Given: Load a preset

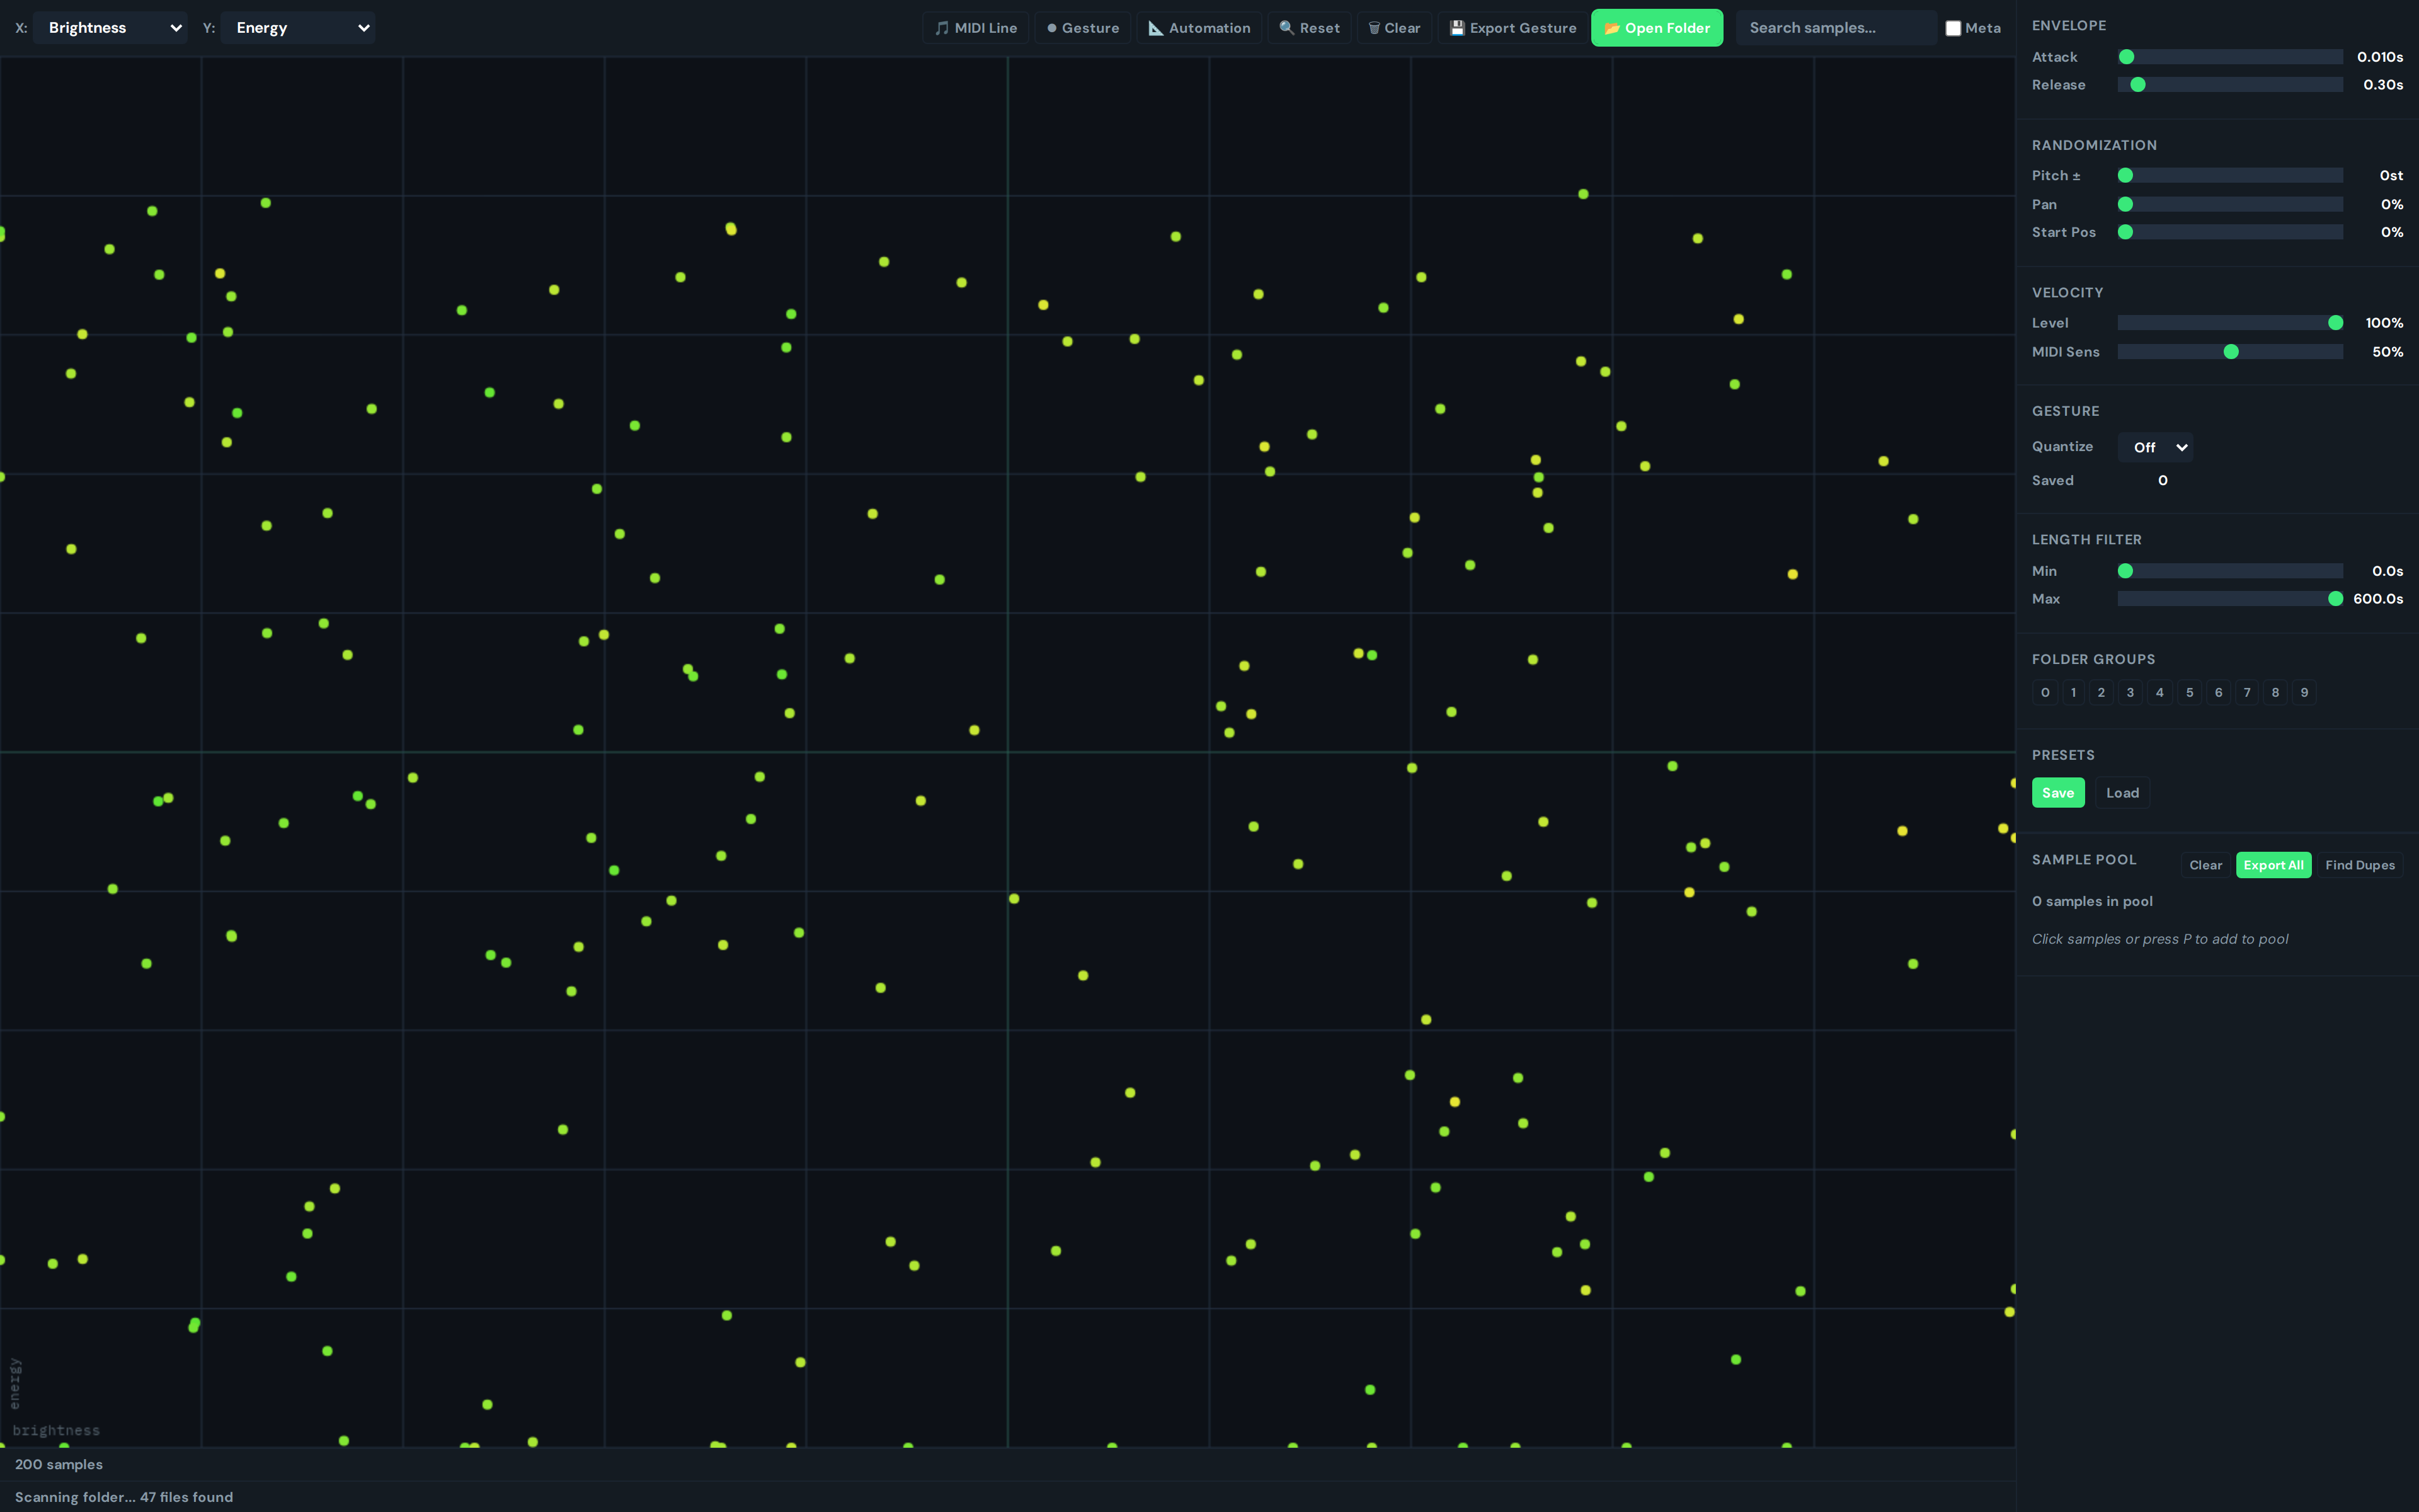Looking at the screenshot, I should point(2123,793).
